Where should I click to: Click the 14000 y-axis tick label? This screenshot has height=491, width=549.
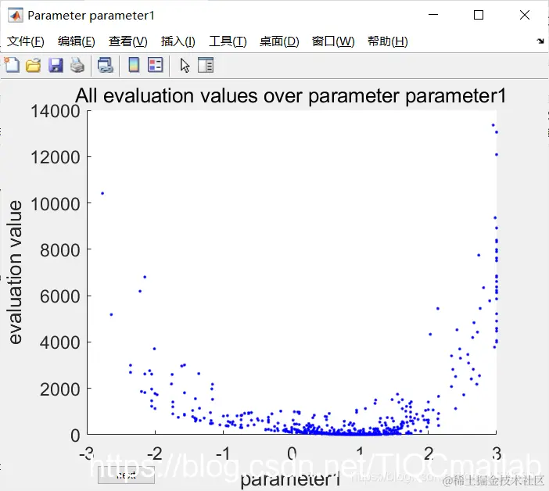coord(56,111)
